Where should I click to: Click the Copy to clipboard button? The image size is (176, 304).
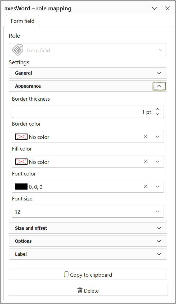(x=88, y=274)
